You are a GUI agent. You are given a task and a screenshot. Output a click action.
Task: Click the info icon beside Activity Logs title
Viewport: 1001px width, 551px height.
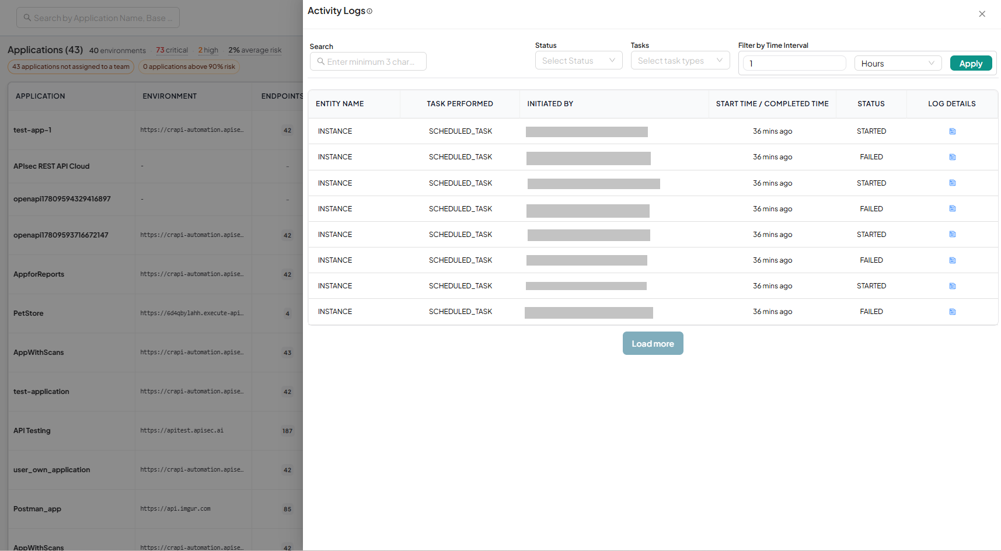point(369,11)
